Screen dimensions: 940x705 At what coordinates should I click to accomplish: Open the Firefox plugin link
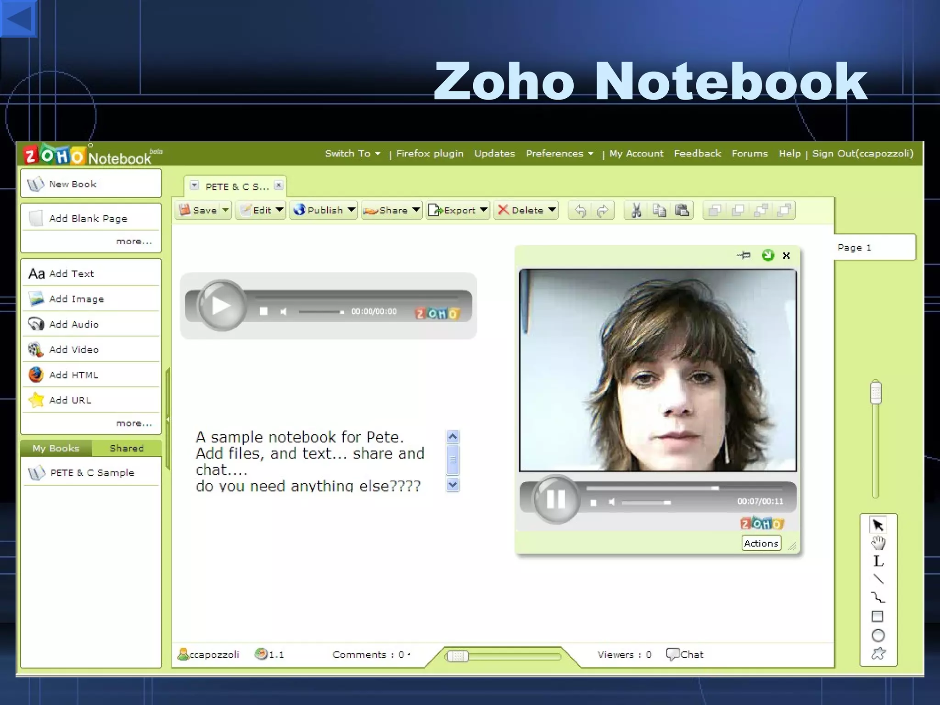point(430,154)
